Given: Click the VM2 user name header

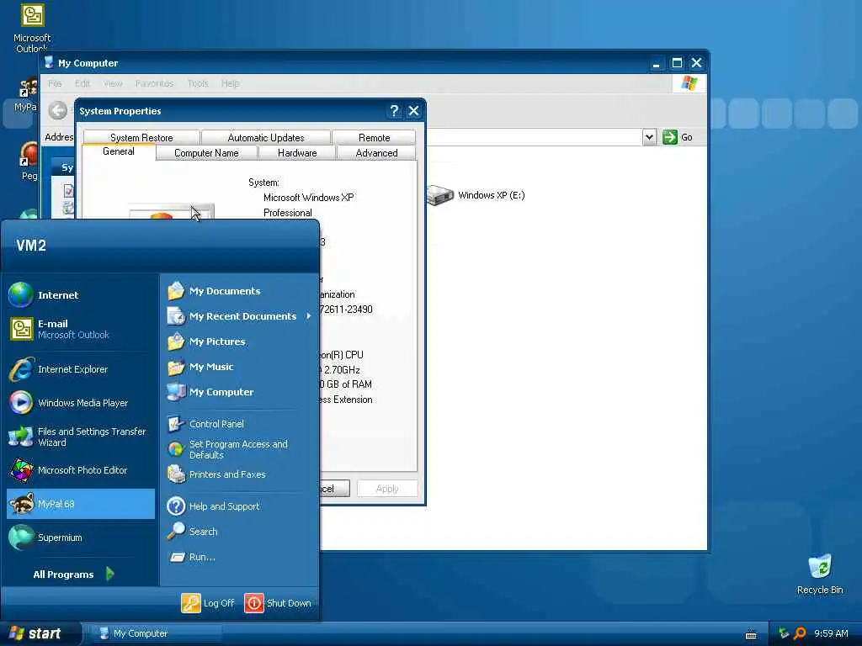Looking at the screenshot, I should [31, 246].
